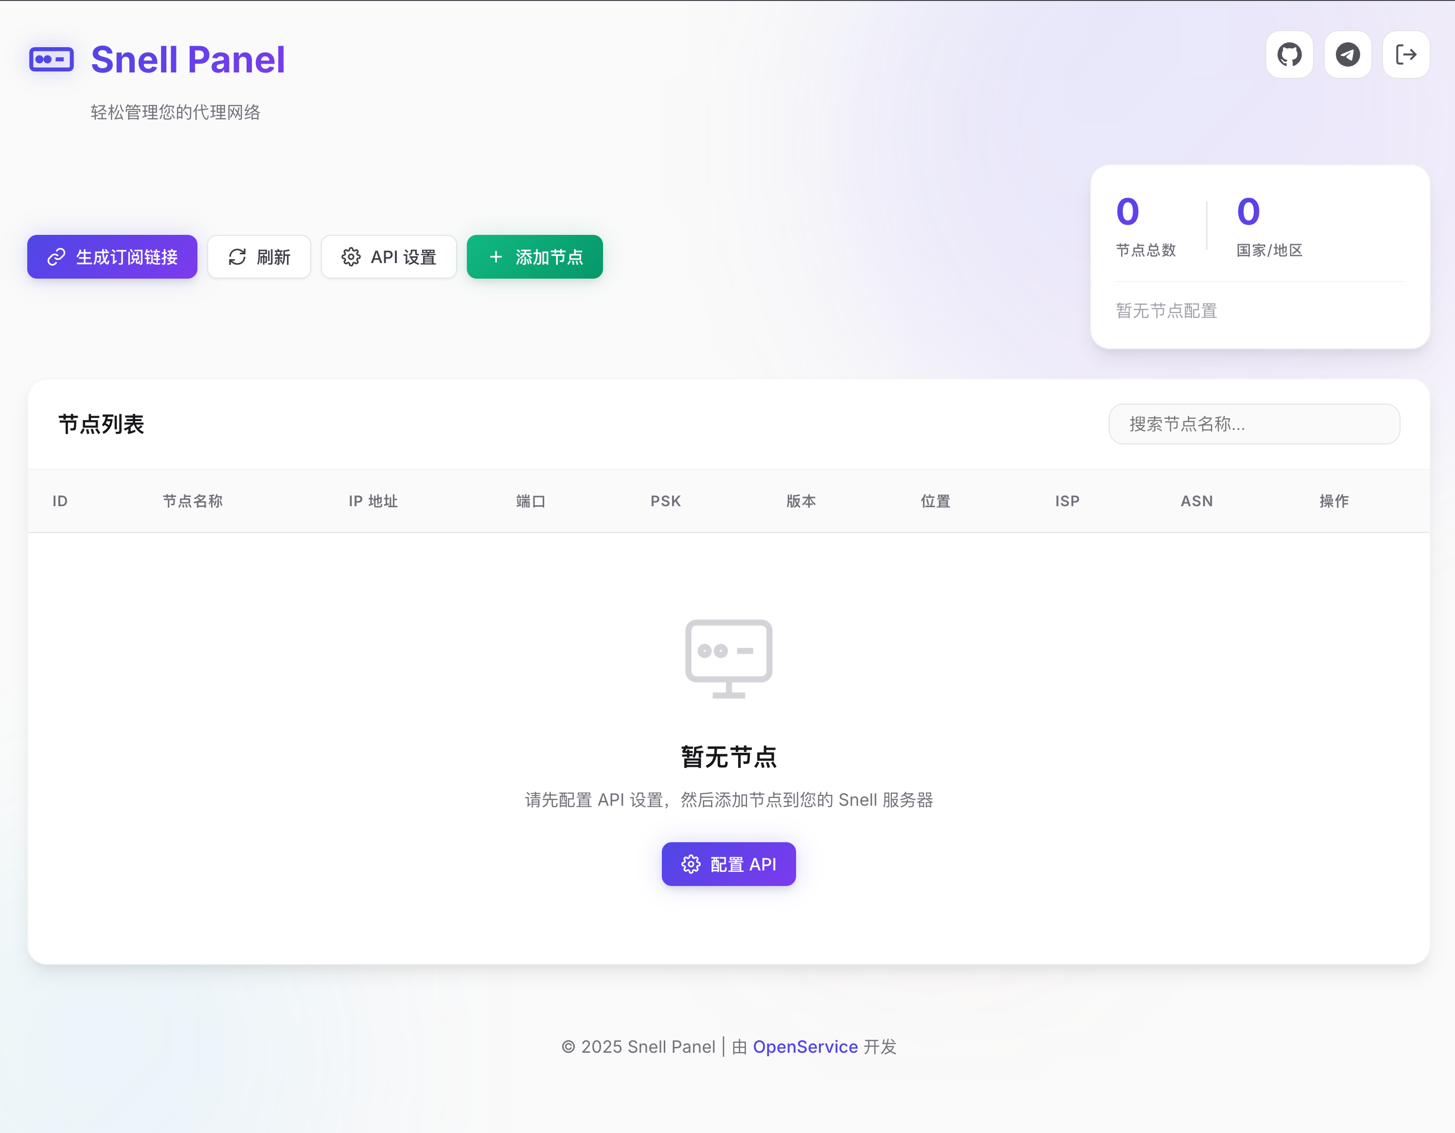Screen dimensions: 1455x1133
Task: Refresh the node list
Action: click(x=259, y=256)
